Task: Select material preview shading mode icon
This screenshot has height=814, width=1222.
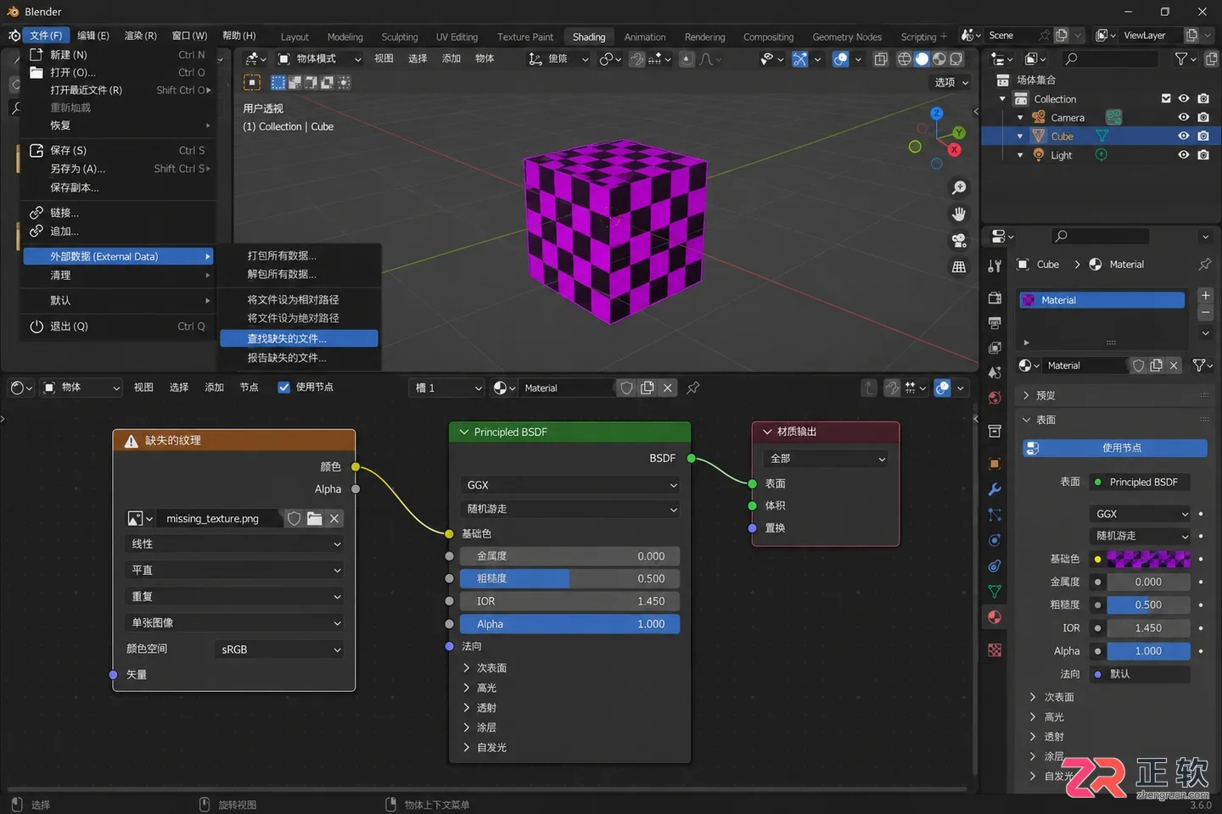Action: [939, 59]
